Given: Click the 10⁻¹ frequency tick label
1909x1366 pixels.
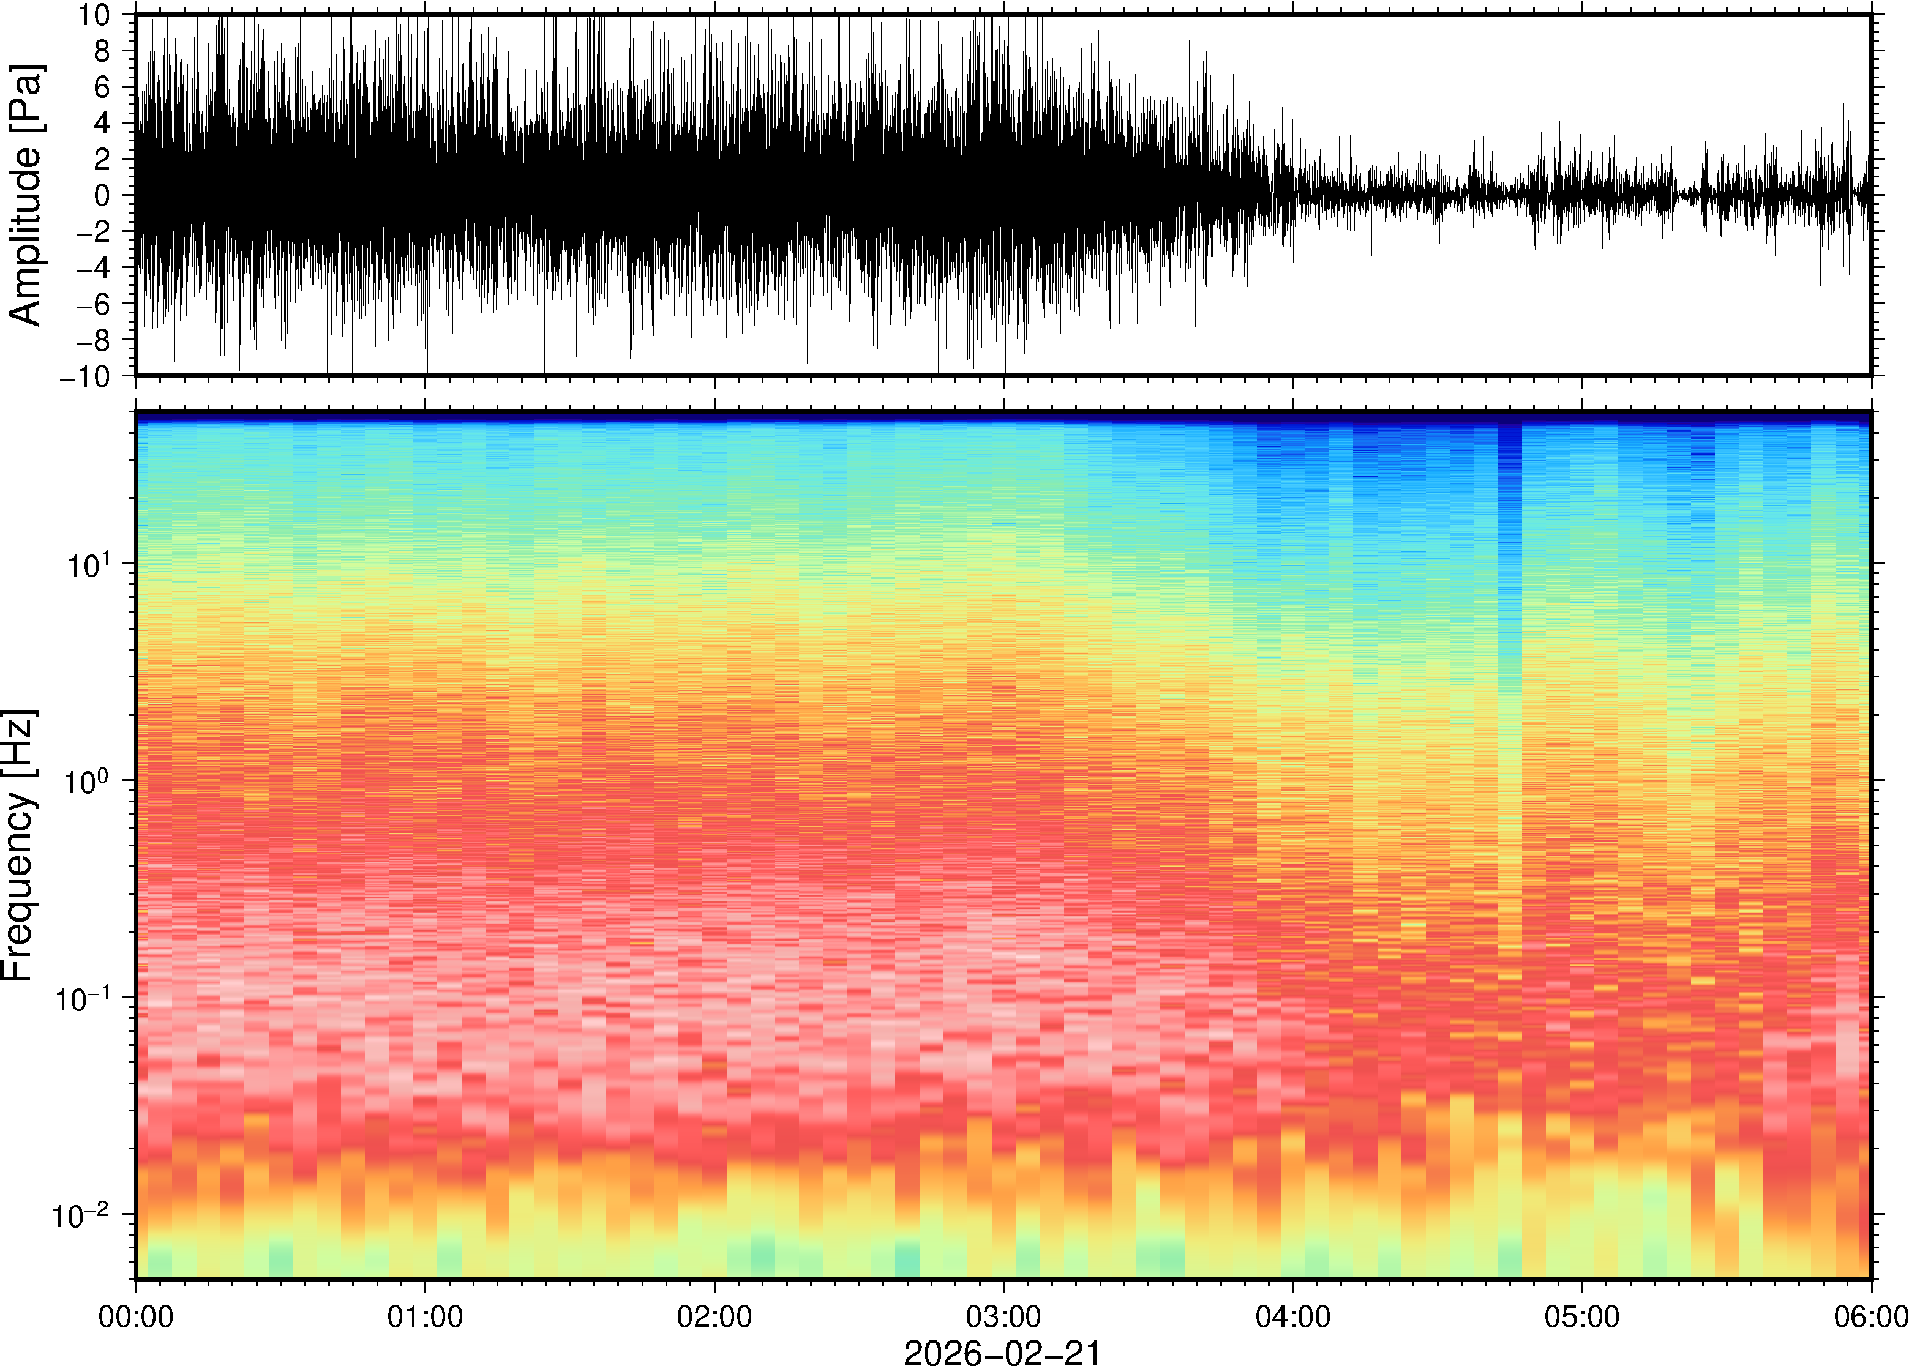Looking at the screenshot, I should click(81, 999).
